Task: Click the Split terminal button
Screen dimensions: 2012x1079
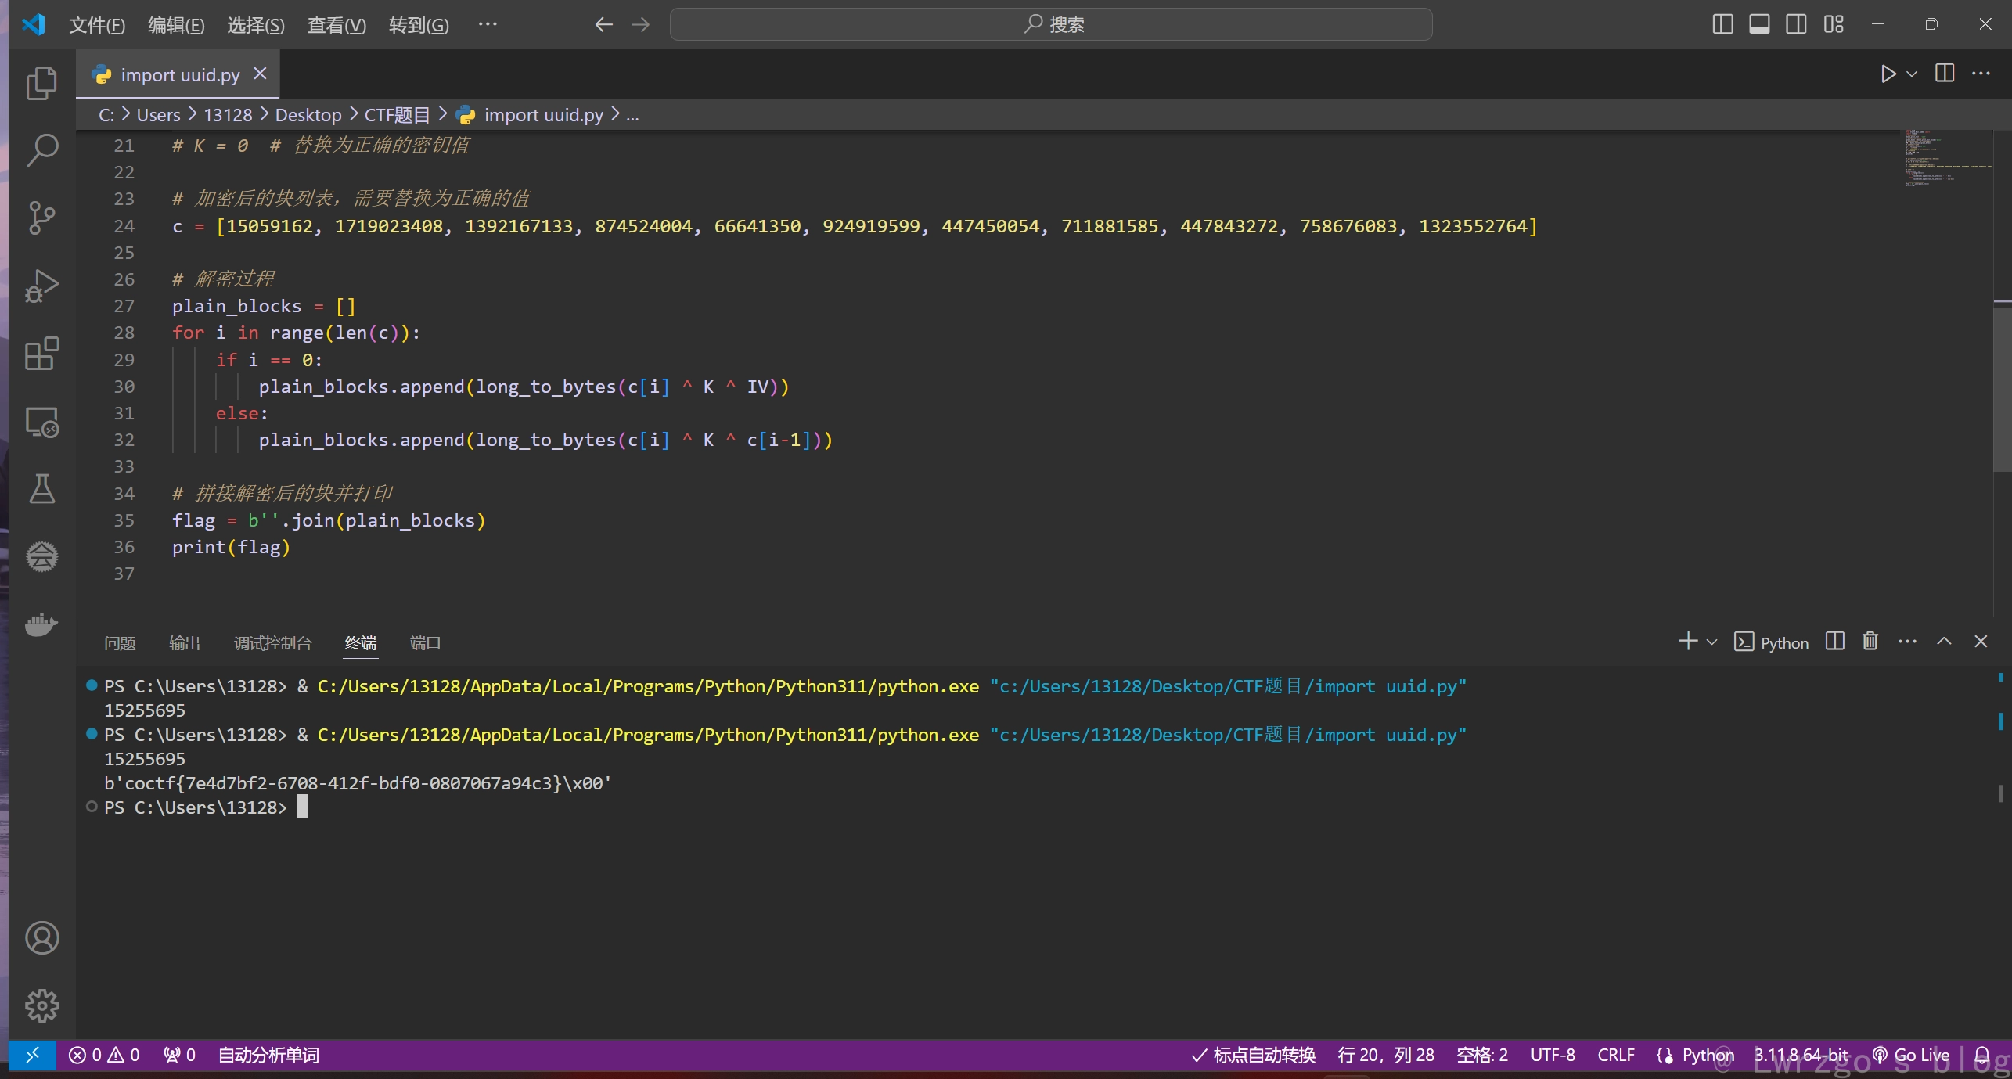Action: coord(1835,642)
